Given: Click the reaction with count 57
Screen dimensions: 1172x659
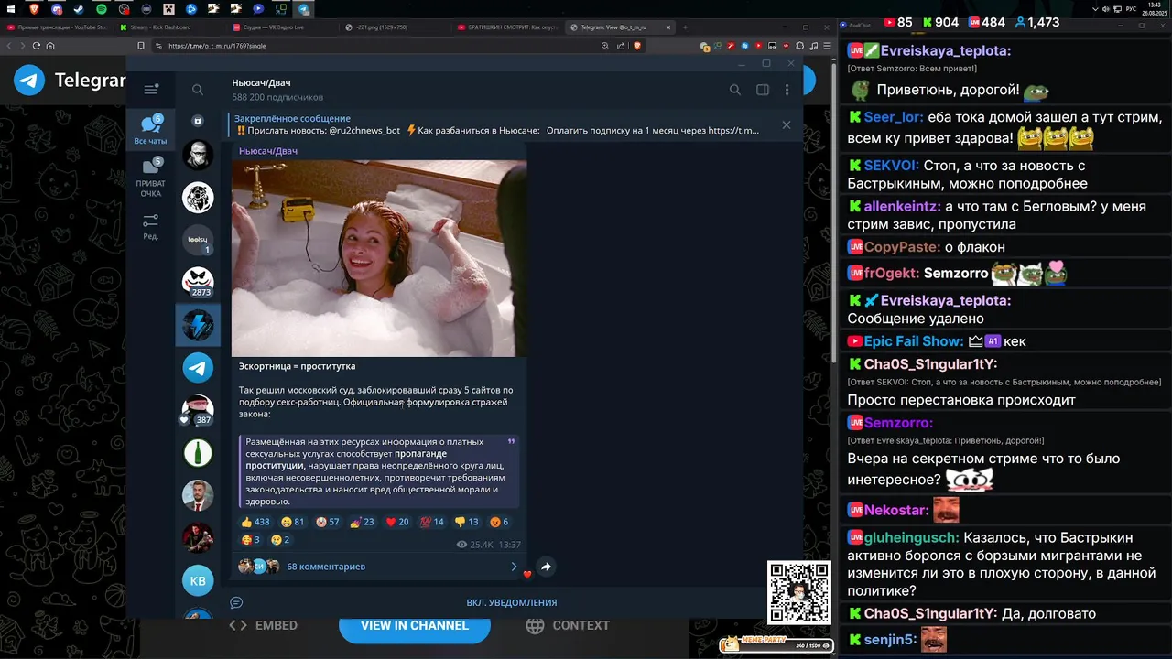Looking at the screenshot, I should pyautogui.click(x=328, y=522).
